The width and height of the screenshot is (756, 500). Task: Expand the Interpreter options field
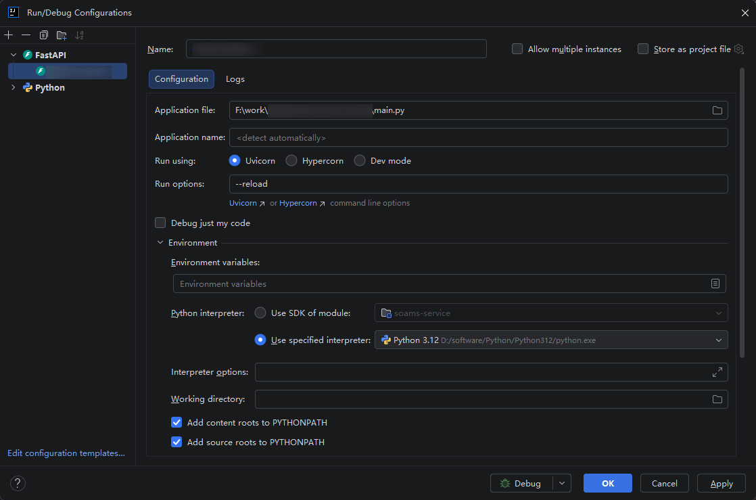tap(717, 372)
